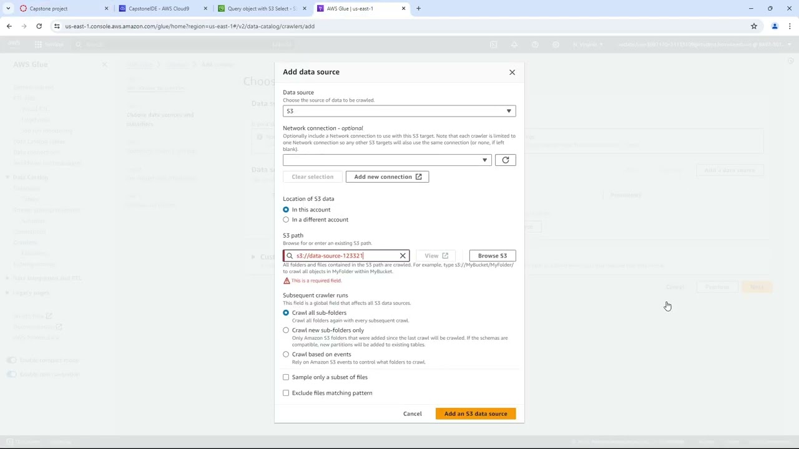The width and height of the screenshot is (799, 449).
Task: Close the Query object with S3 Select tab
Action: [304, 9]
